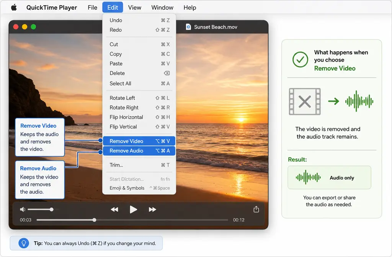Click the Delete backspace shortcut icon

167,73
